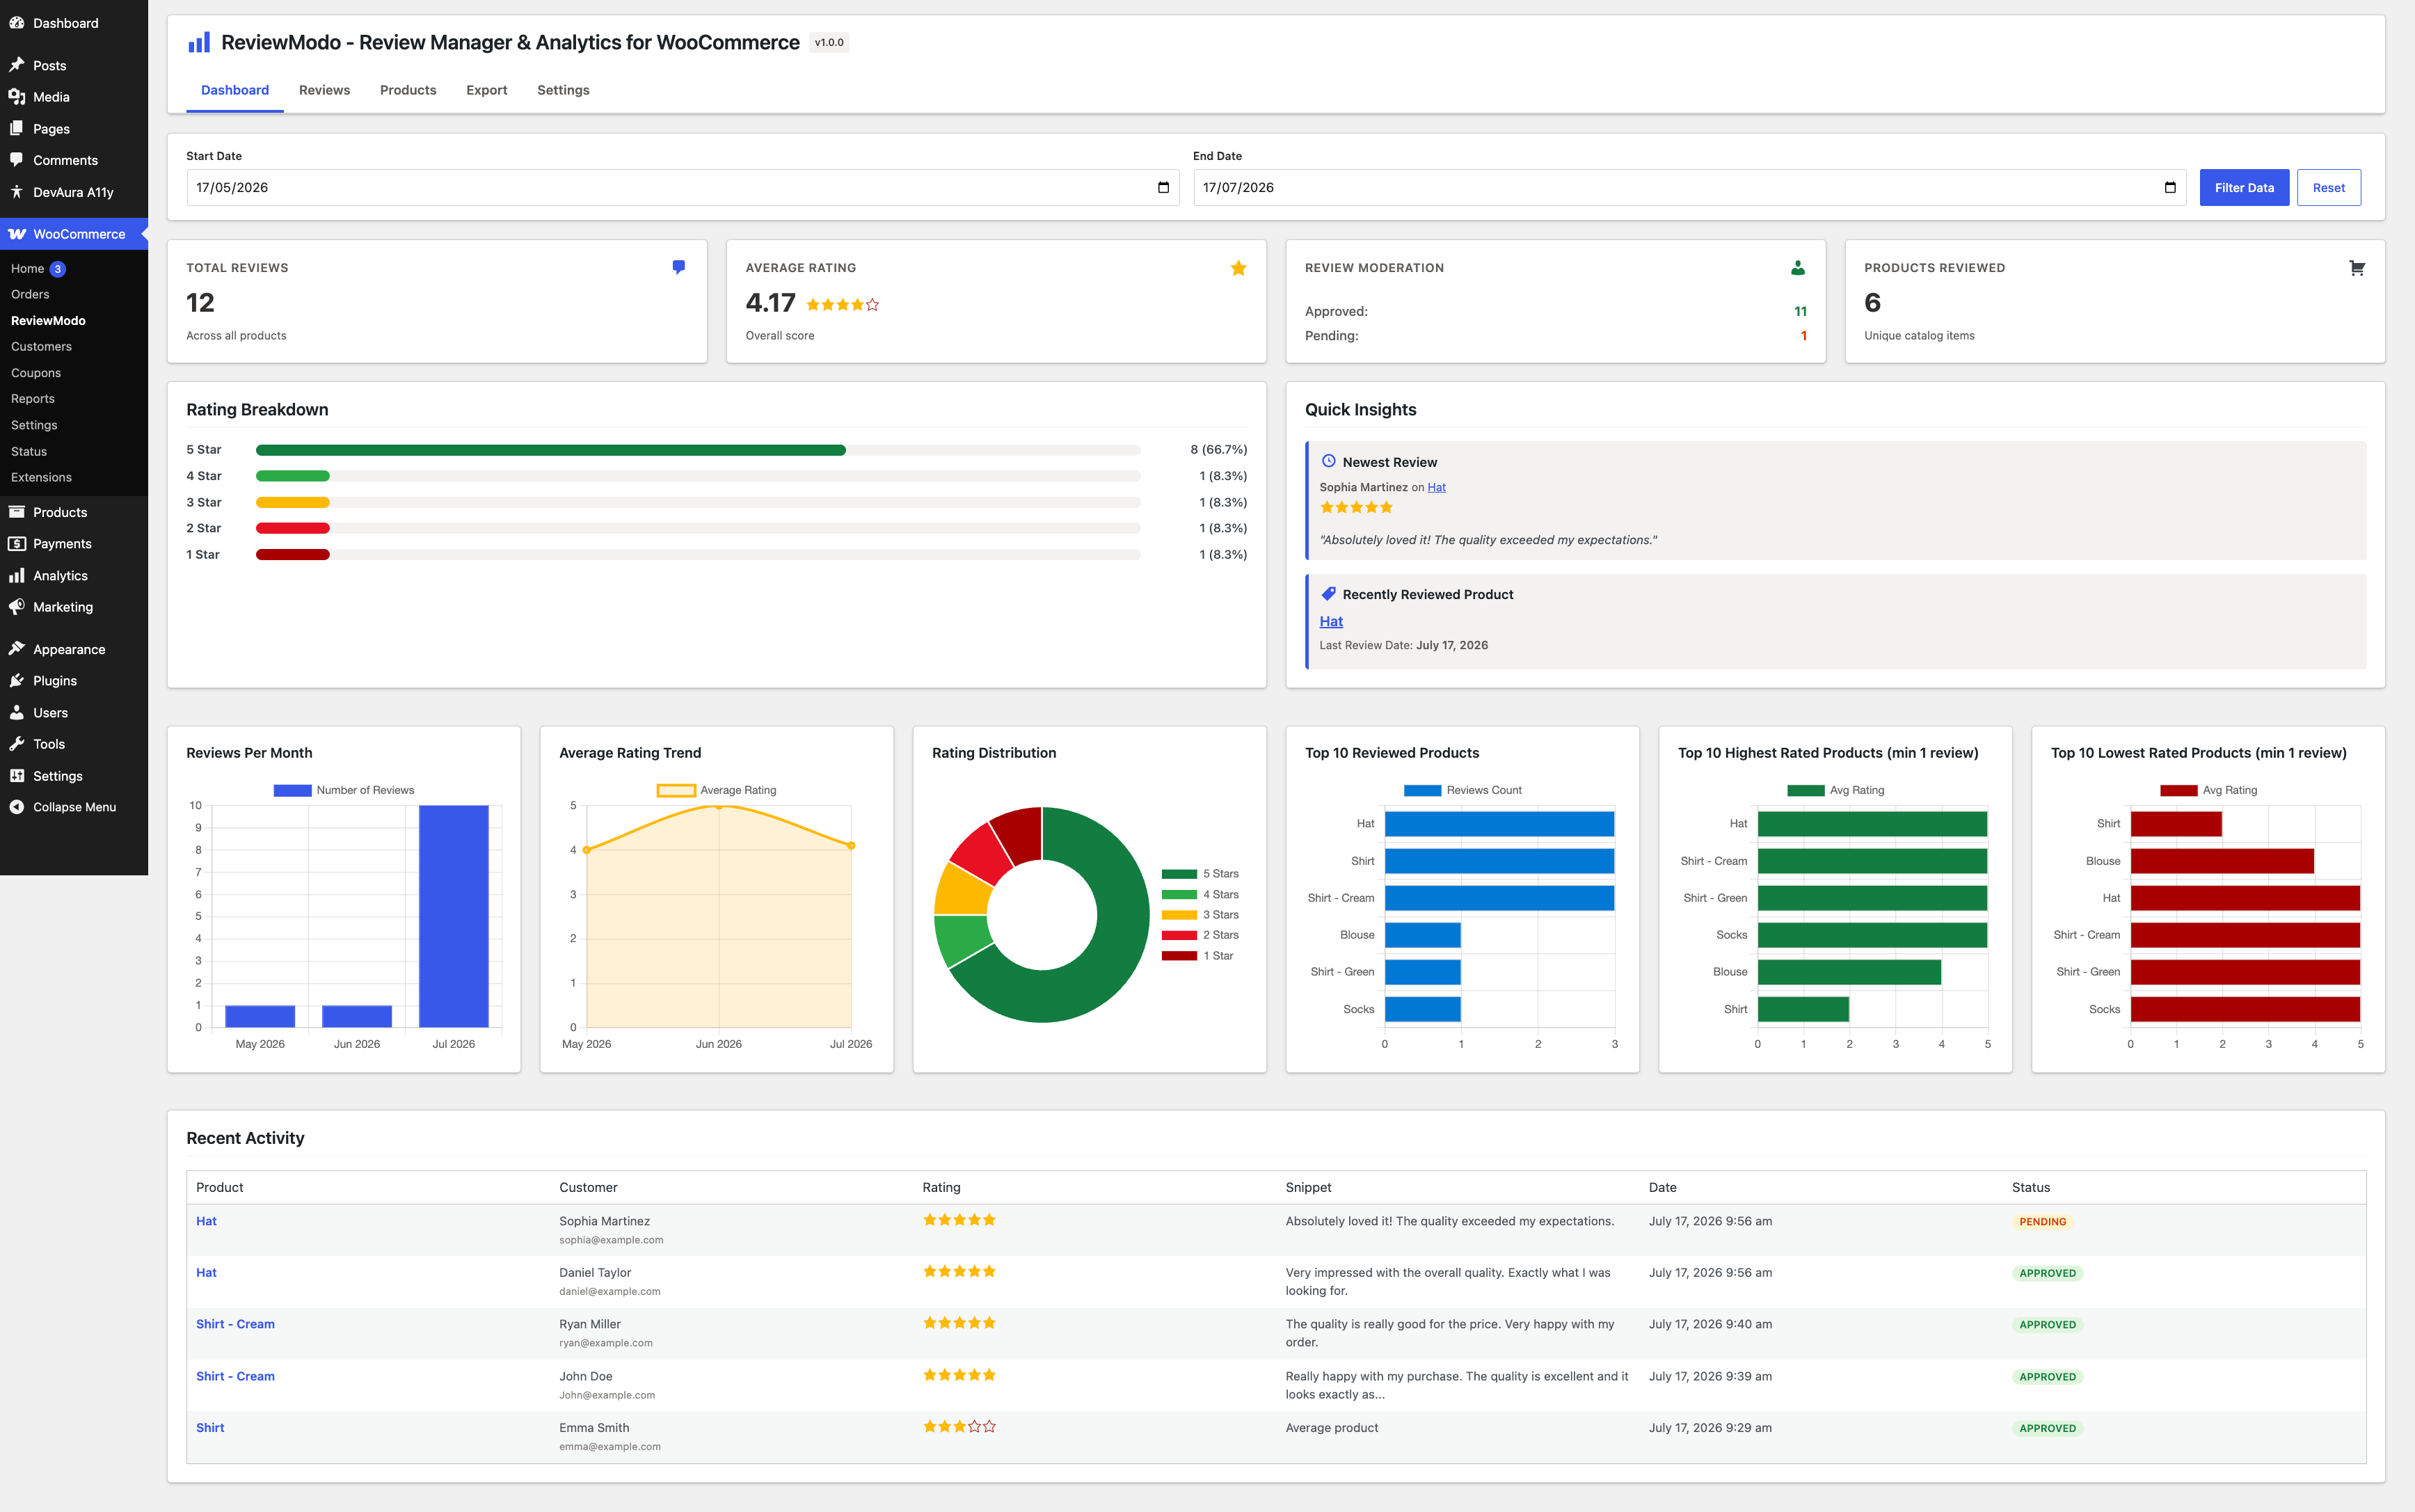2415x1512 pixels.
Task: Open the Export tab
Action: click(487, 90)
